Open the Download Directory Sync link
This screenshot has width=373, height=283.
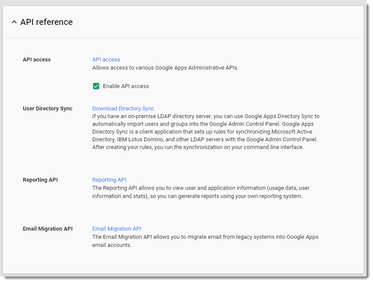(x=123, y=109)
